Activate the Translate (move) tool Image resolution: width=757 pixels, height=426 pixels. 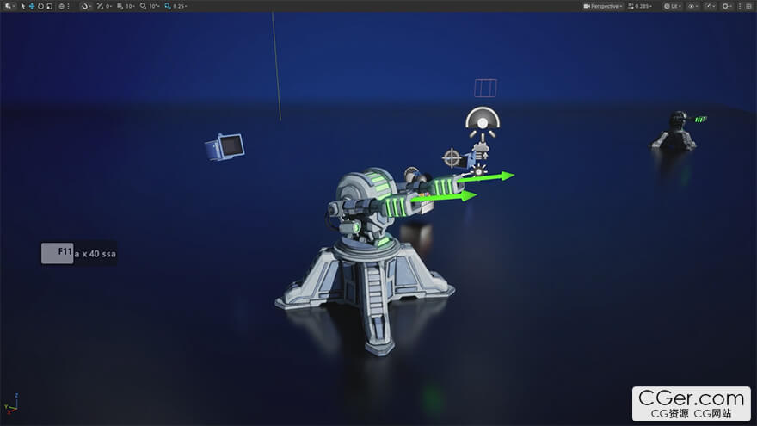click(32, 6)
